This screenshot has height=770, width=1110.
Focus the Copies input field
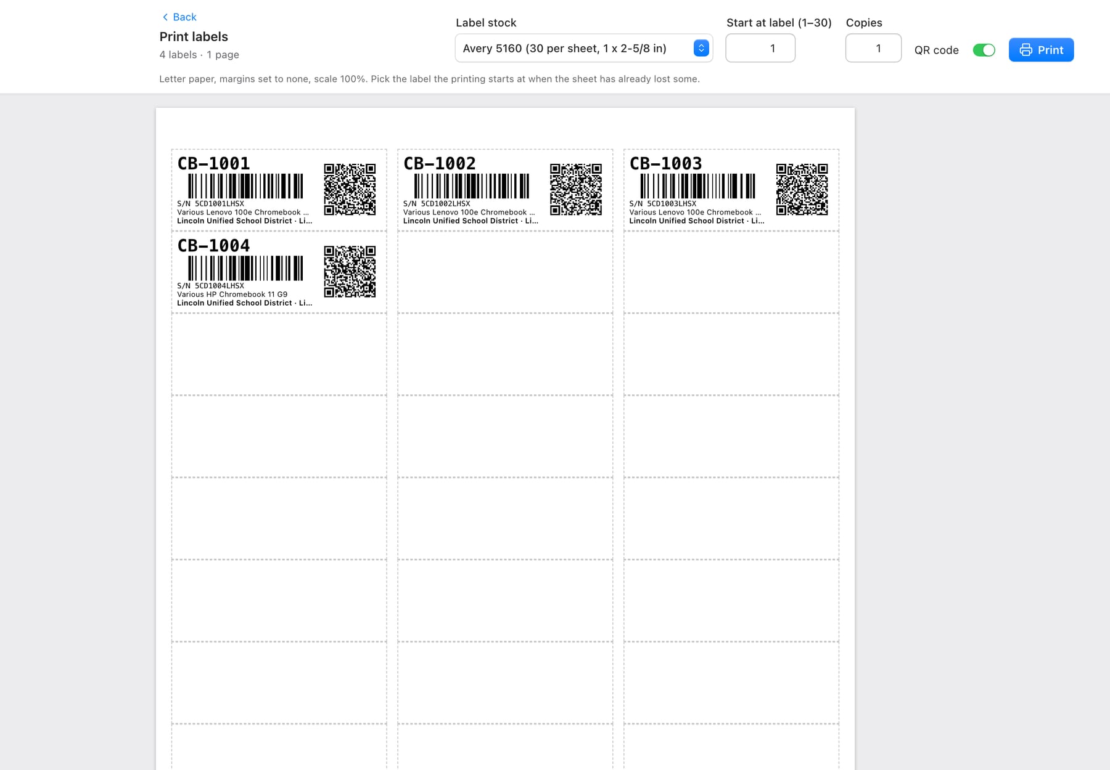(x=873, y=48)
